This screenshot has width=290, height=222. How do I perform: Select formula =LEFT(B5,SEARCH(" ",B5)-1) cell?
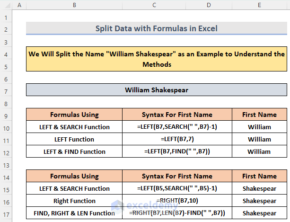(x=177, y=188)
